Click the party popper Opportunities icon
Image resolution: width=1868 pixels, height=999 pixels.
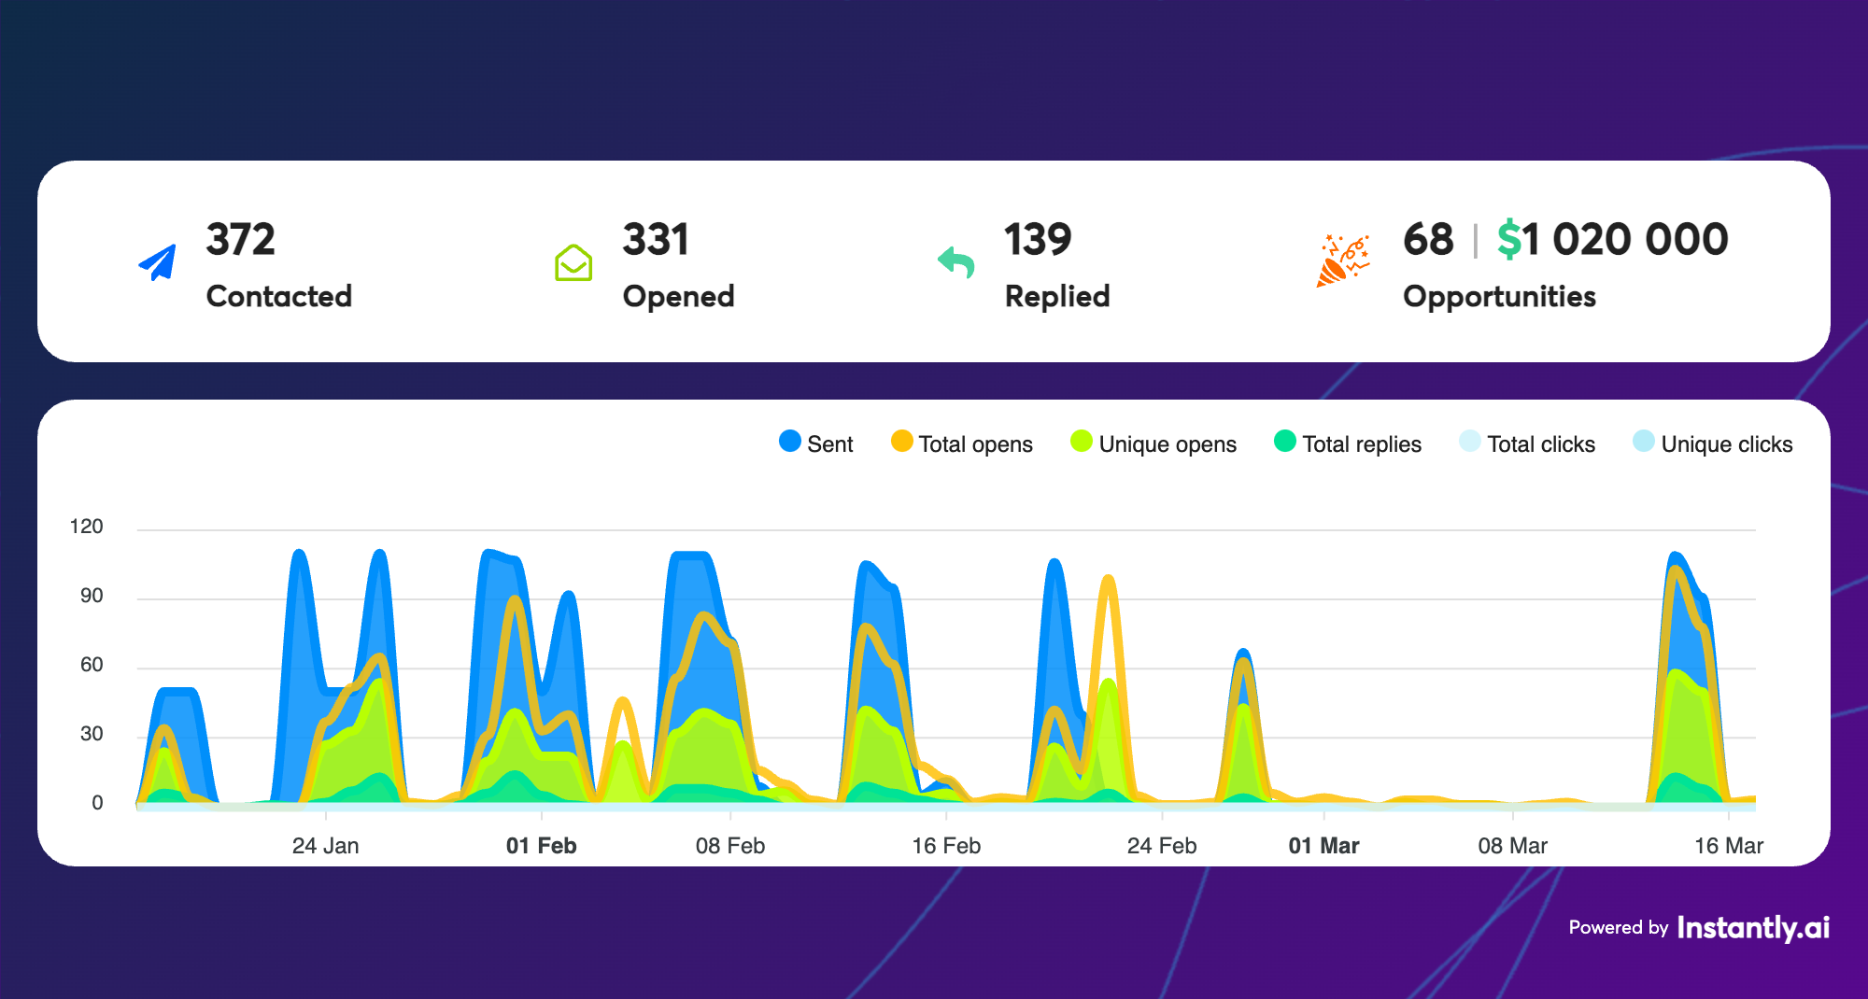(1342, 261)
